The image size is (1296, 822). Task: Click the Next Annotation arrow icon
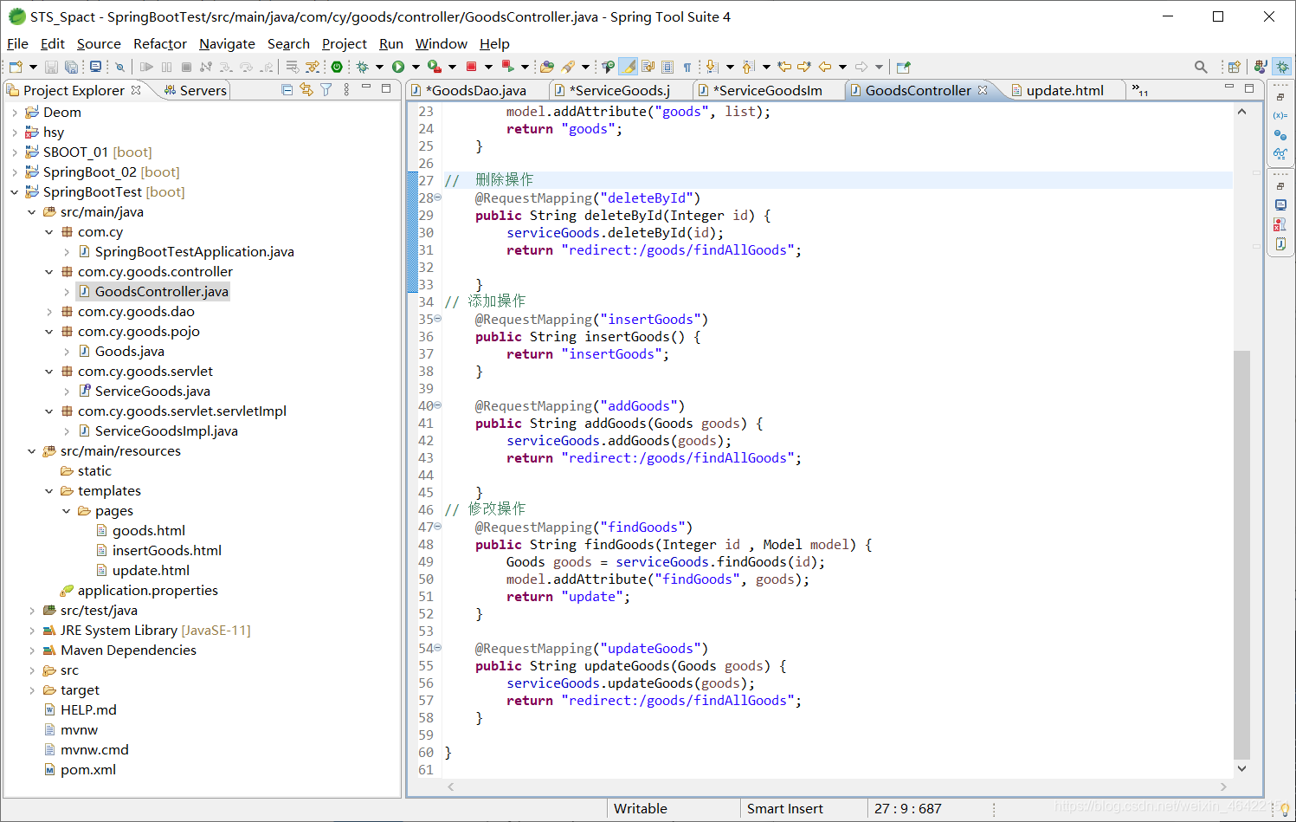pyautogui.click(x=712, y=67)
